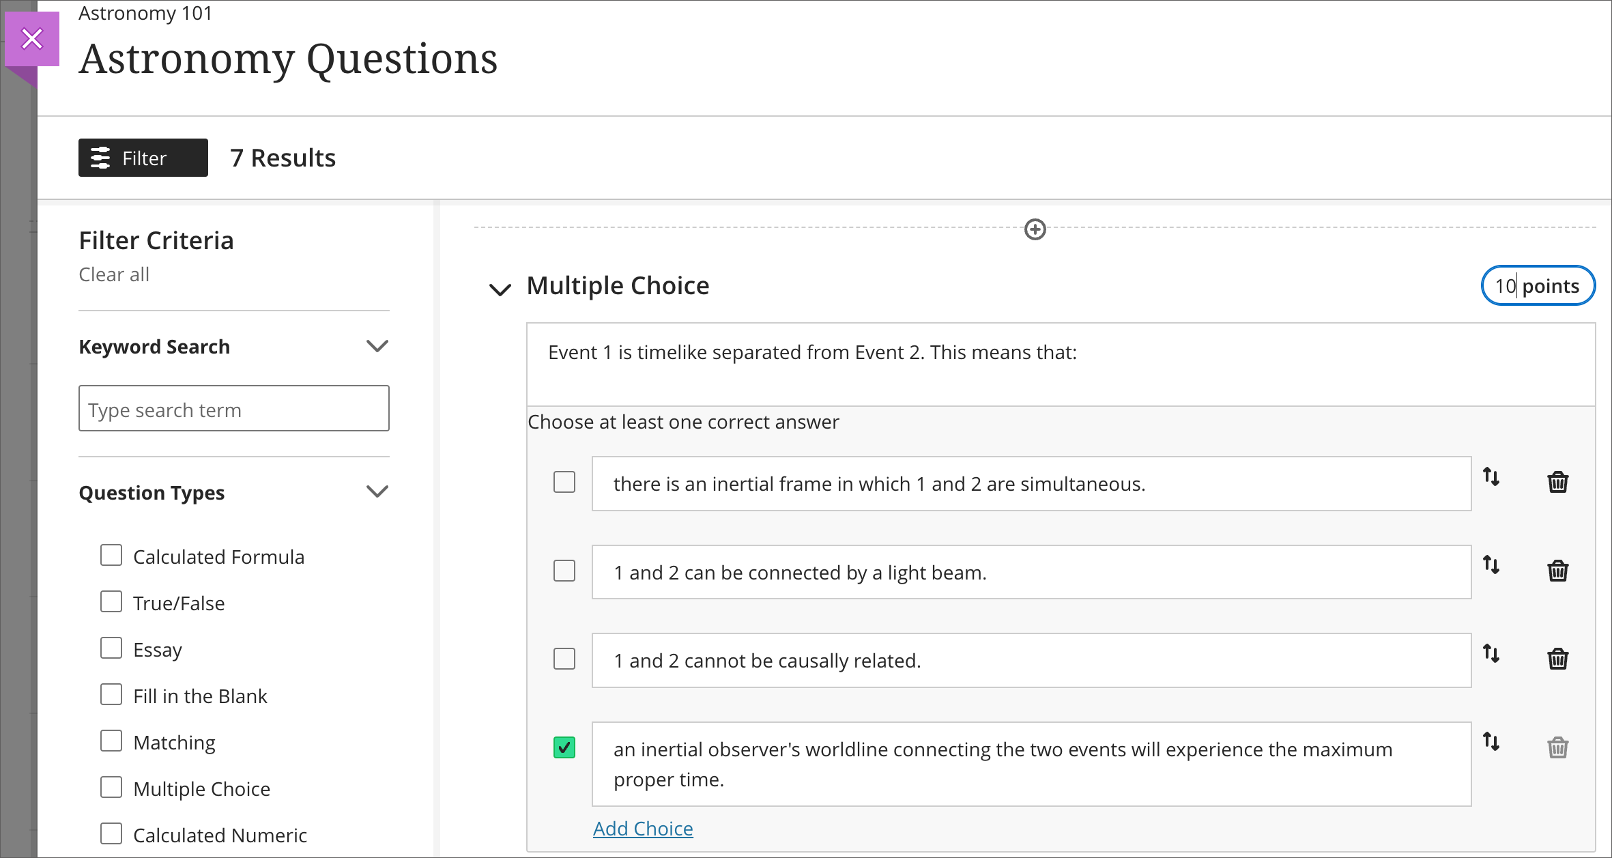
Task: Delete the 'light beam' answer choice
Action: [x=1557, y=571]
